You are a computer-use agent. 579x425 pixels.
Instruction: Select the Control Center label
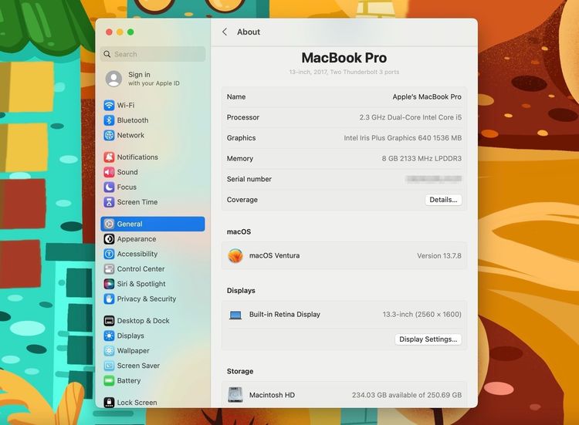[141, 269]
